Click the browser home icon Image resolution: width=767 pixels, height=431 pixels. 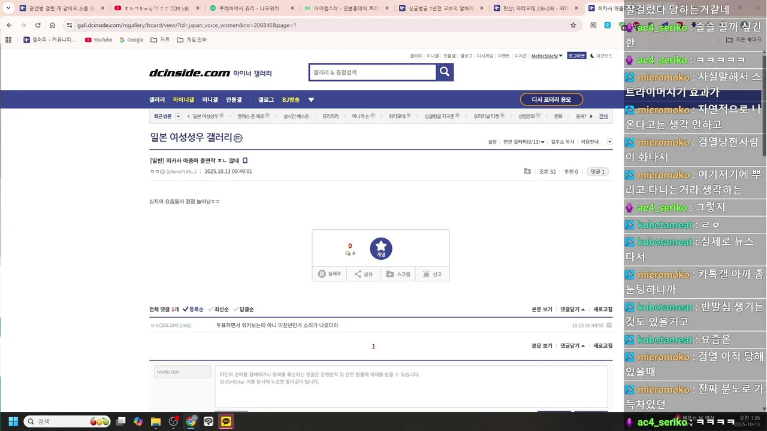coord(52,25)
